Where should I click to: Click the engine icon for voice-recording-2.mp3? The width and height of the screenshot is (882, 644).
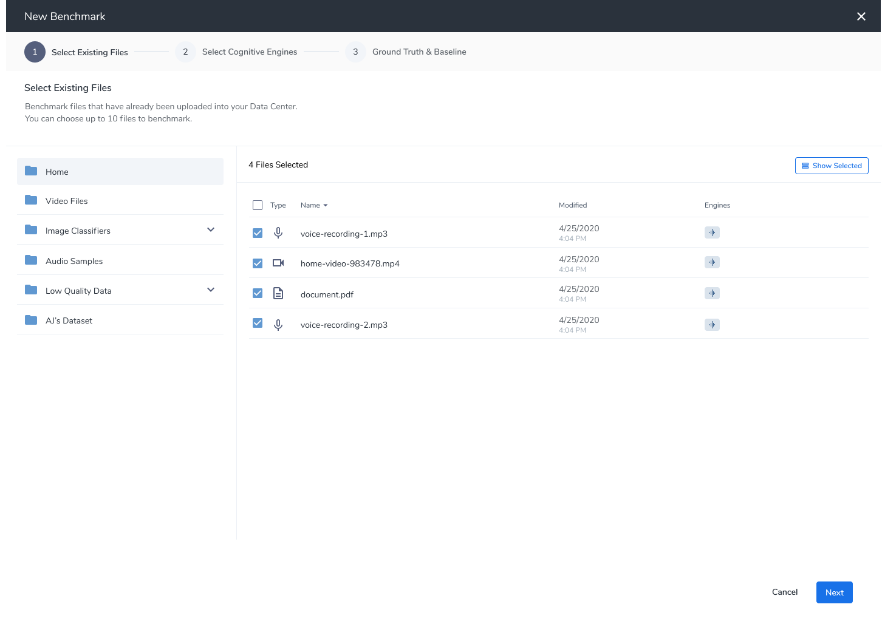click(x=712, y=325)
